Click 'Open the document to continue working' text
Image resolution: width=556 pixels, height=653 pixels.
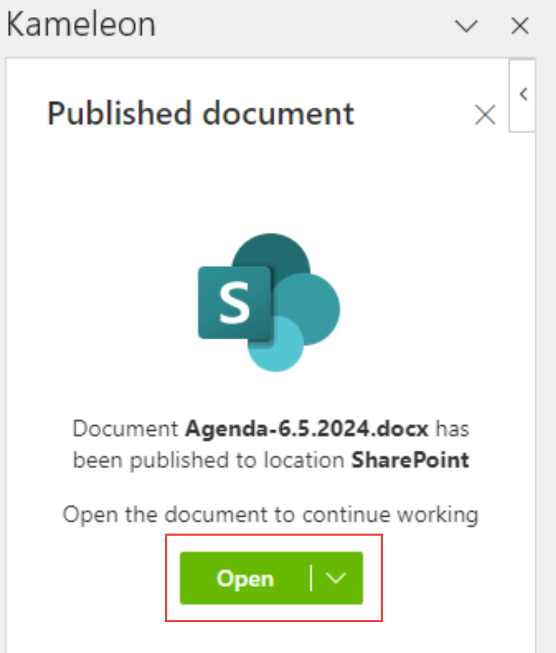pos(270,514)
